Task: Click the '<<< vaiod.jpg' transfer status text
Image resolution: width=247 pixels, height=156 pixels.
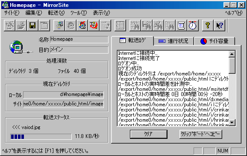Action: point(26,127)
